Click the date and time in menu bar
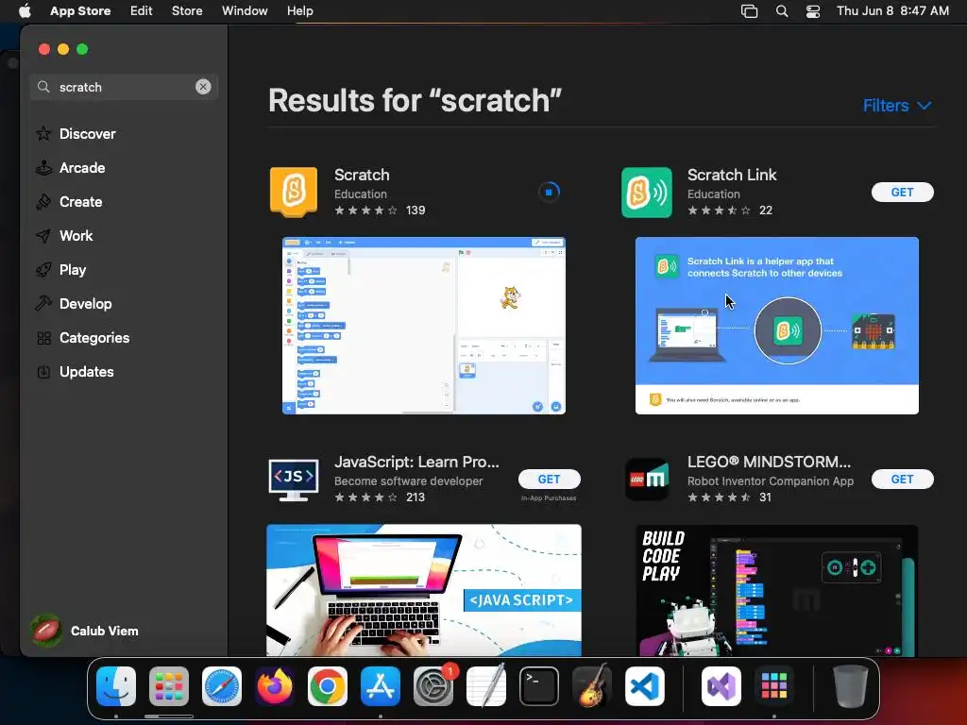The image size is (967, 725). click(x=892, y=11)
